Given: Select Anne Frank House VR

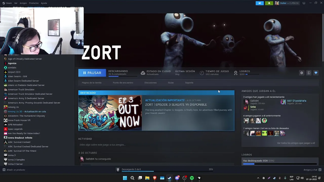Looking at the screenshot, I should [19, 120].
